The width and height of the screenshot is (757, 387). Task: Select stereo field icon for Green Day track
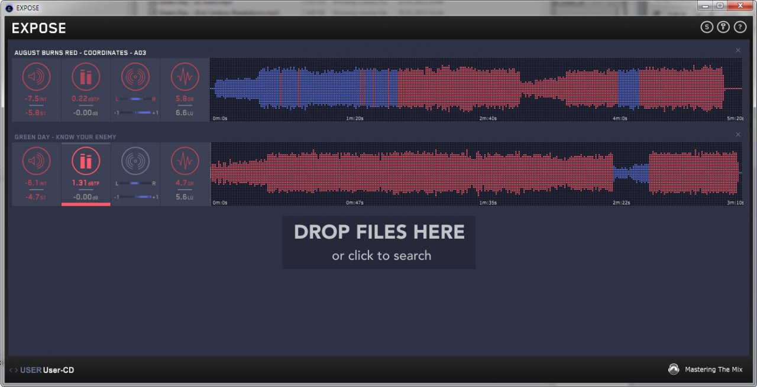click(135, 161)
